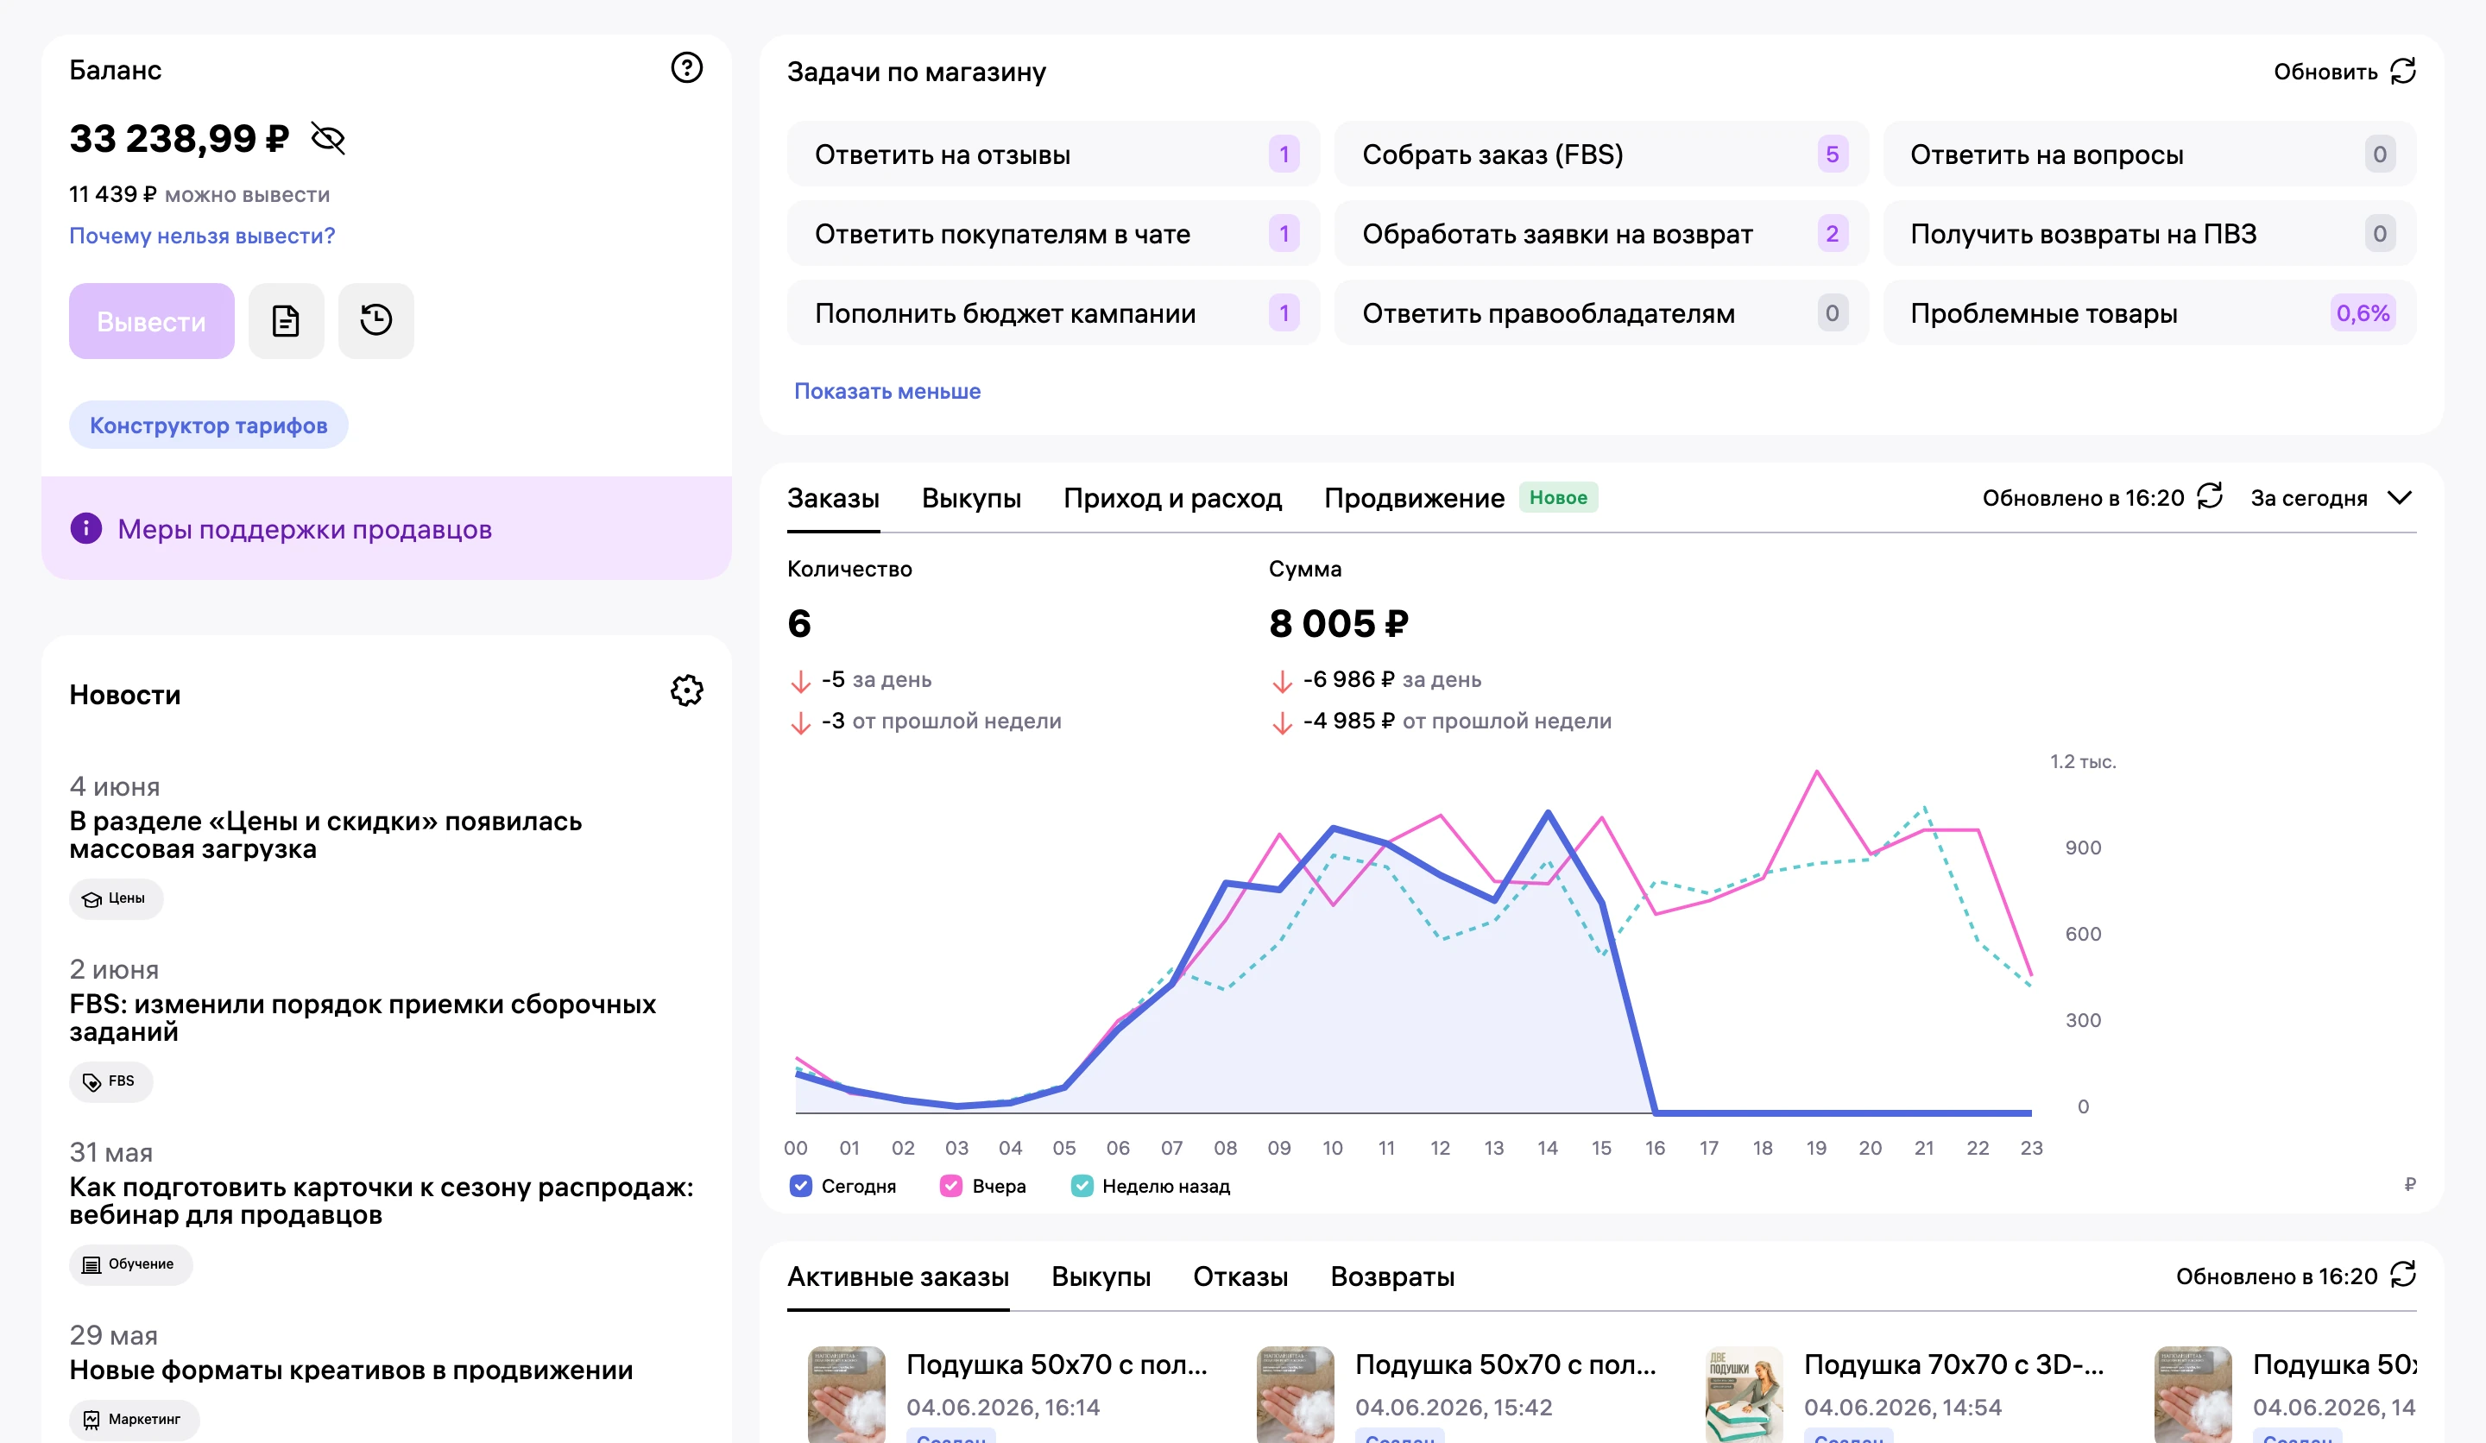Click the Обучение news tag
The width and height of the screenshot is (2486, 1443).
[x=130, y=1264]
